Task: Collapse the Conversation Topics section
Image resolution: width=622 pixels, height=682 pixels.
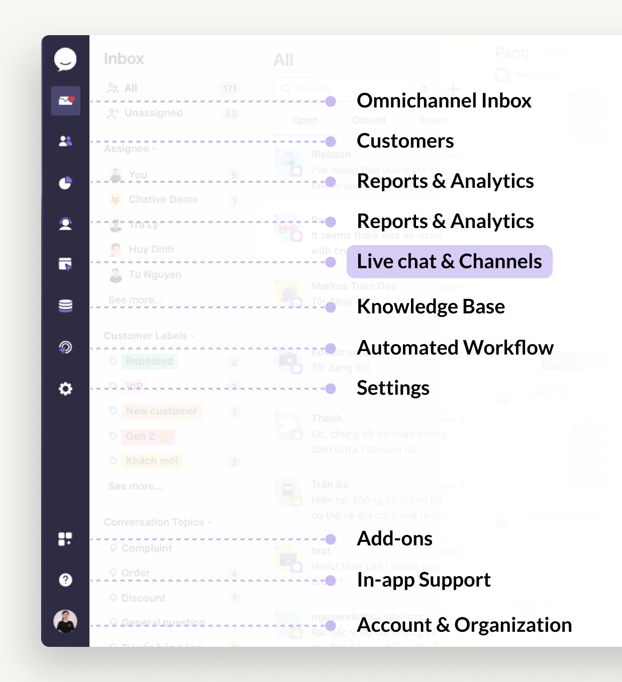Action: 158,522
